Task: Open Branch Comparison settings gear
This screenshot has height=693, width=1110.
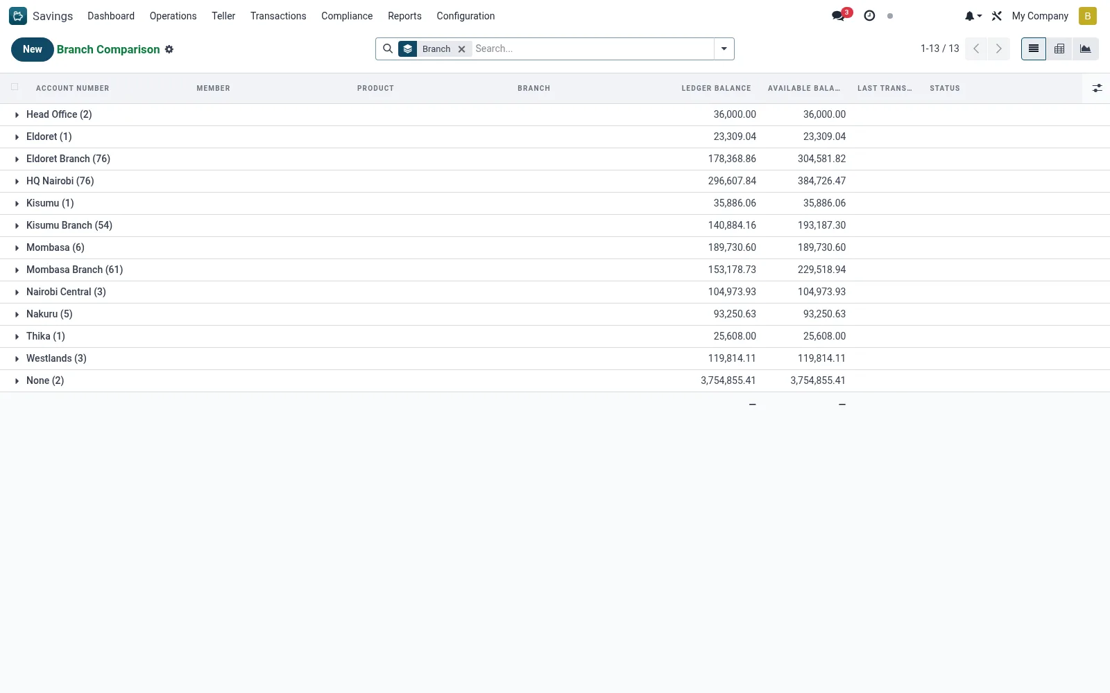Action: coord(169,49)
